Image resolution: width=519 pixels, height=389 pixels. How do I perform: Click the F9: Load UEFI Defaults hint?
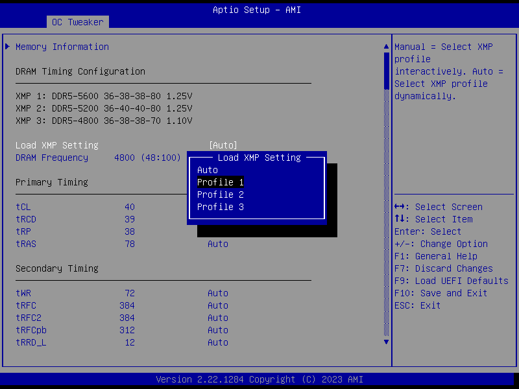coord(452,281)
